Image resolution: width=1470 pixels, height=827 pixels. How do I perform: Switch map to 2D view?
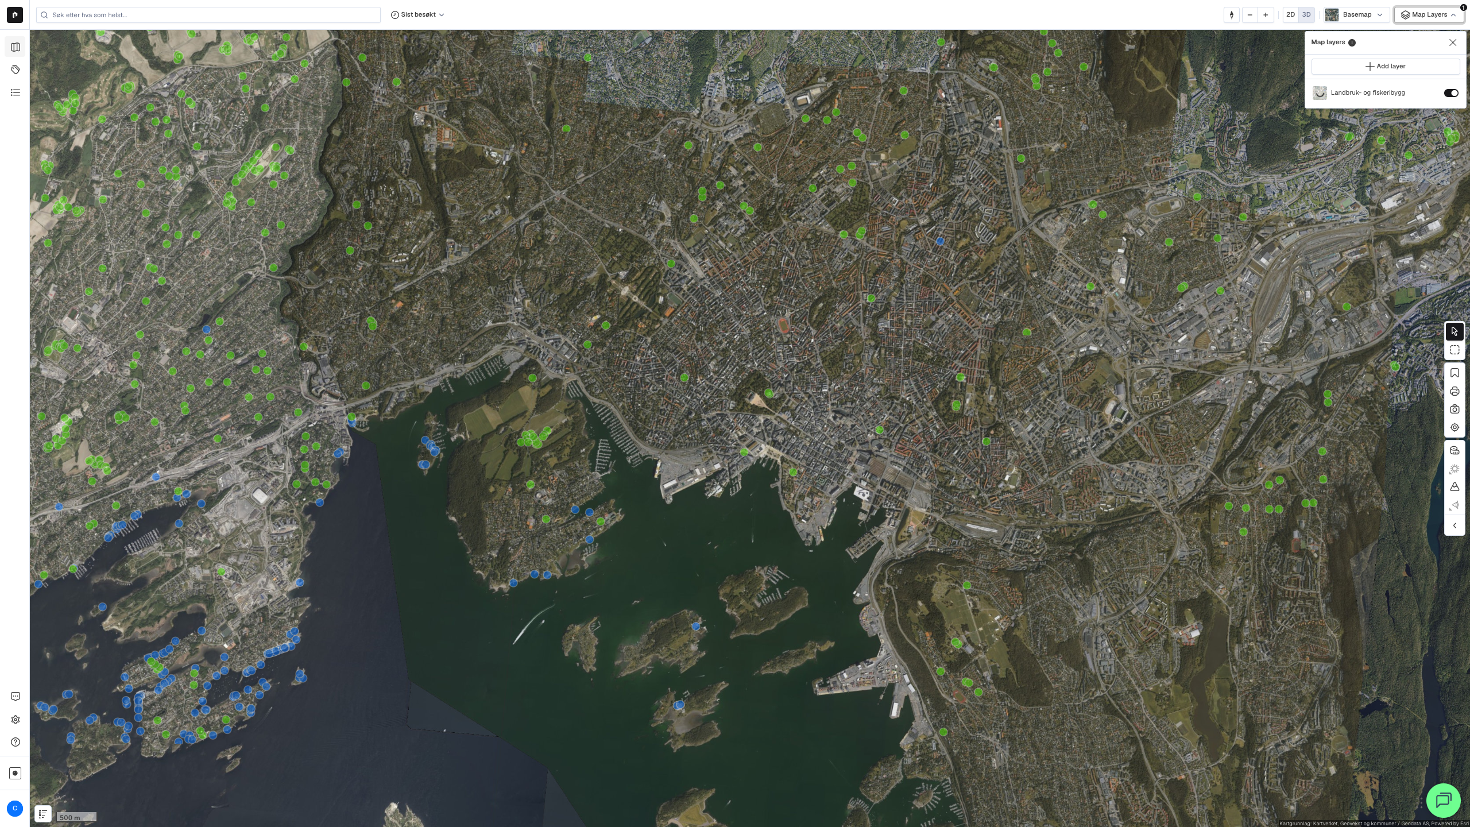pos(1290,15)
